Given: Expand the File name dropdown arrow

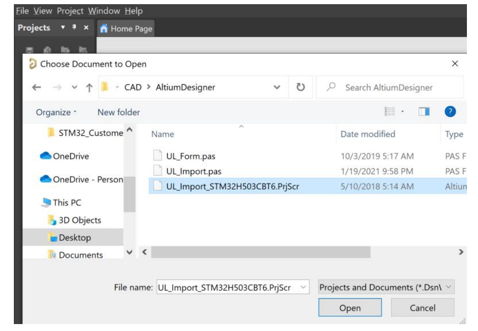Looking at the screenshot, I should pos(303,287).
